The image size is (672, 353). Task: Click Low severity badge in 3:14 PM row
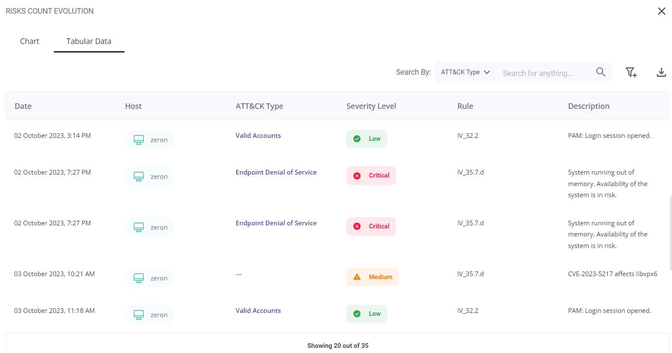[367, 139]
